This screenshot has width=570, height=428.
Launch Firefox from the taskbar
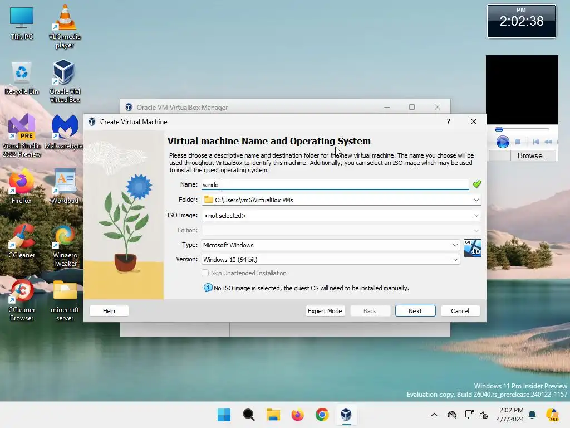click(297, 415)
